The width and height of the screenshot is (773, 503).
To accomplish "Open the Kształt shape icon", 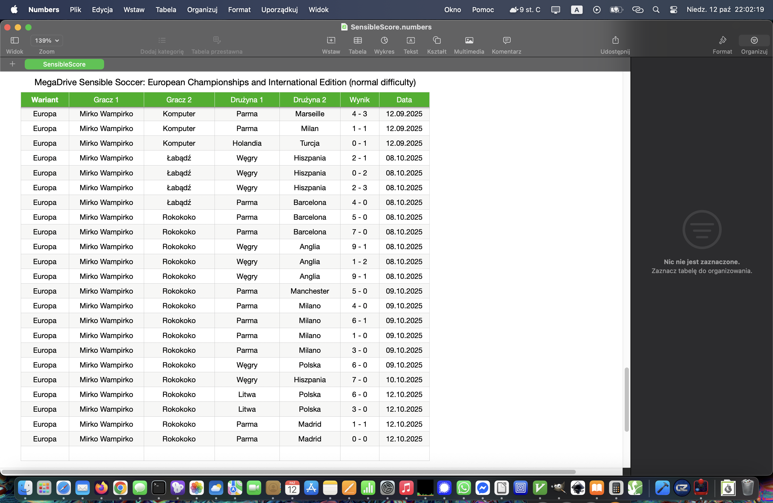I will pyautogui.click(x=436, y=41).
